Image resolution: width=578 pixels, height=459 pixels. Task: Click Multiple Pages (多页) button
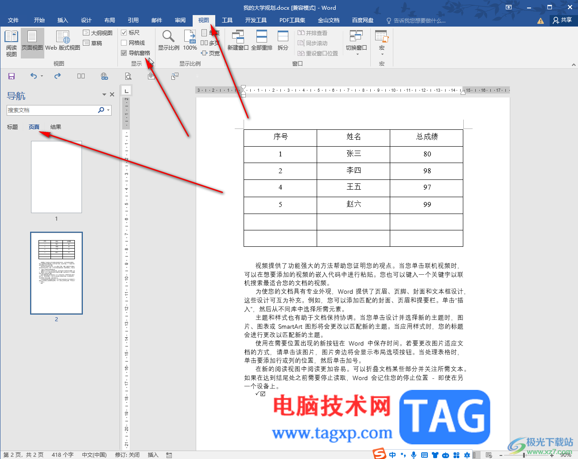(210, 43)
